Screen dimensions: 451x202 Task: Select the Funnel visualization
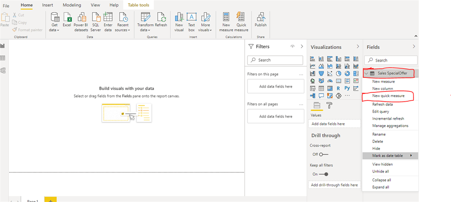(x=321, y=73)
